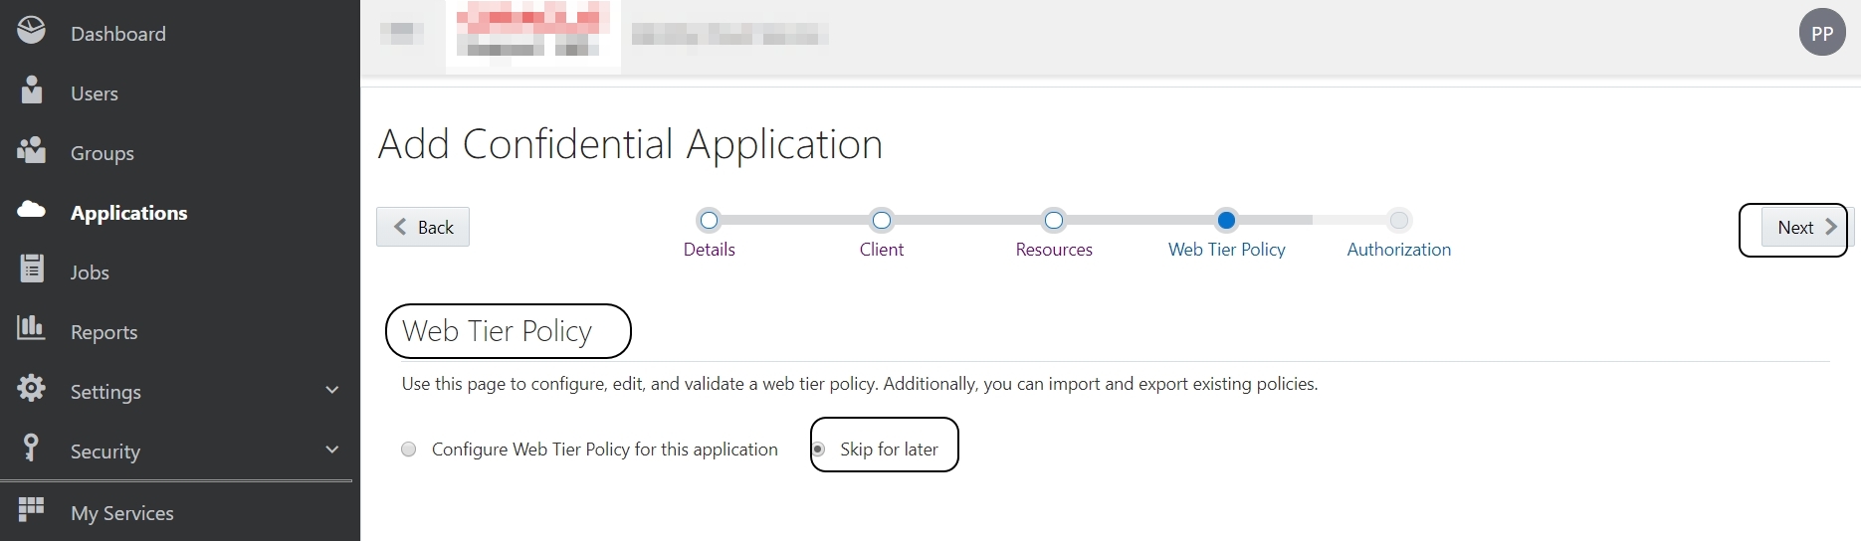Click the Authorization step circle
The image size is (1861, 541).
click(x=1399, y=221)
